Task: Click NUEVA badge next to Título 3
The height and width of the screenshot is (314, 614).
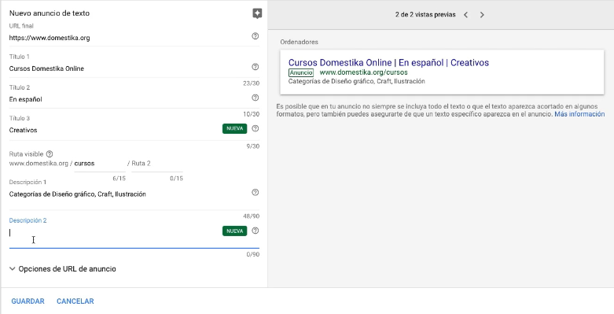Action: coord(234,128)
